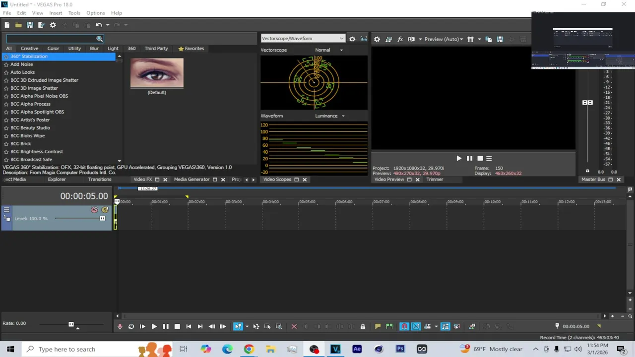The height and width of the screenshot is (357, 635).
Task: Expand Overlays grid dropdown arrow
Action: coord(479,39)
